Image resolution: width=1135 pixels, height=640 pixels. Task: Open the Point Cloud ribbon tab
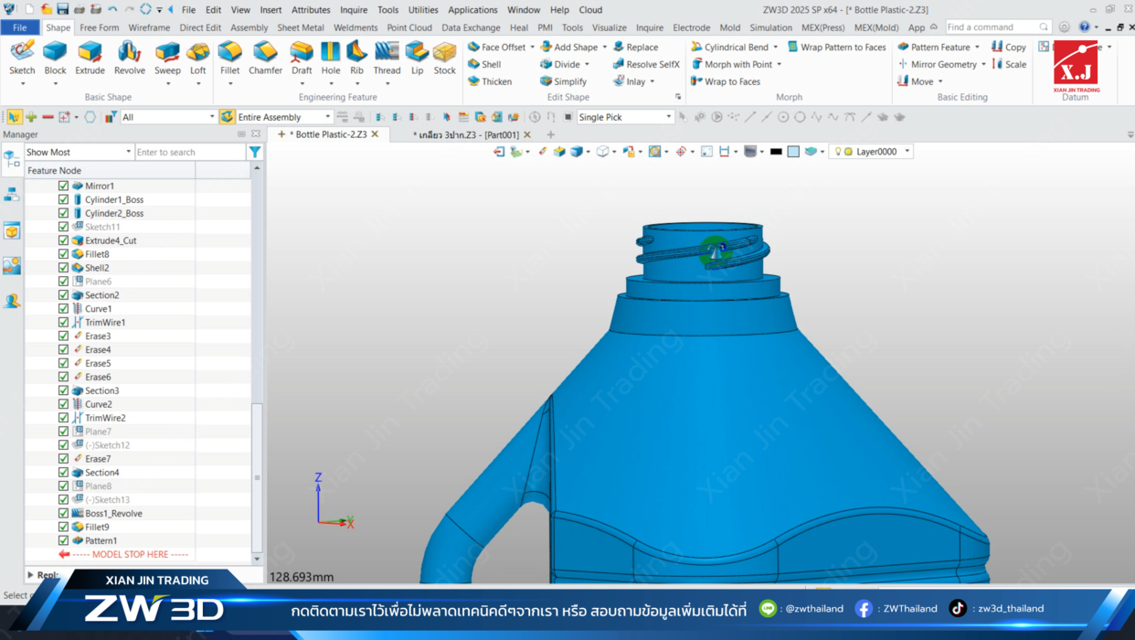(x=409, y=27)
